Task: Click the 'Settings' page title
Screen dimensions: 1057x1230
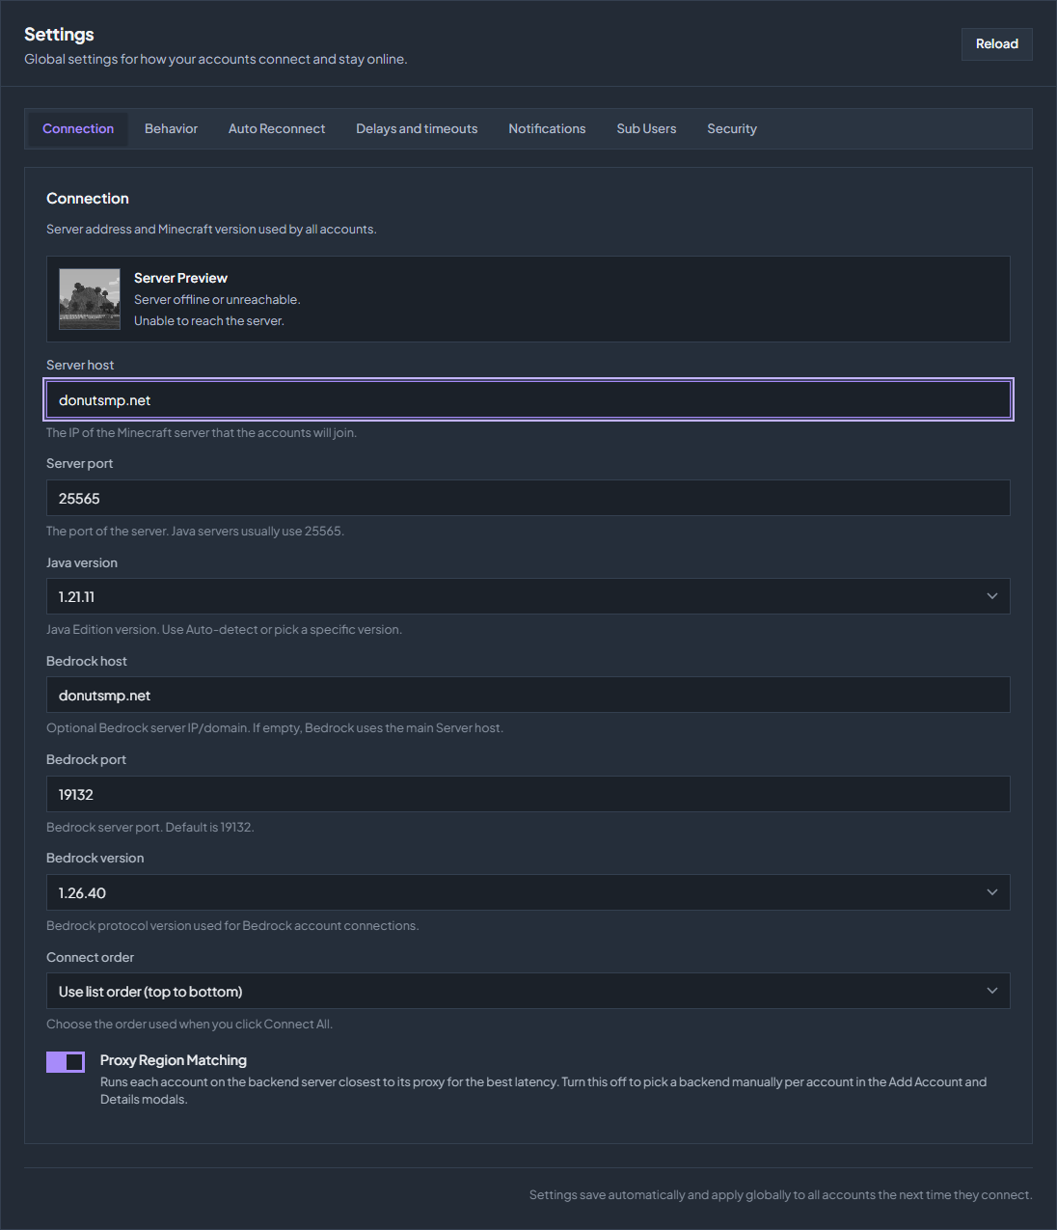Action: coord(59,35)
